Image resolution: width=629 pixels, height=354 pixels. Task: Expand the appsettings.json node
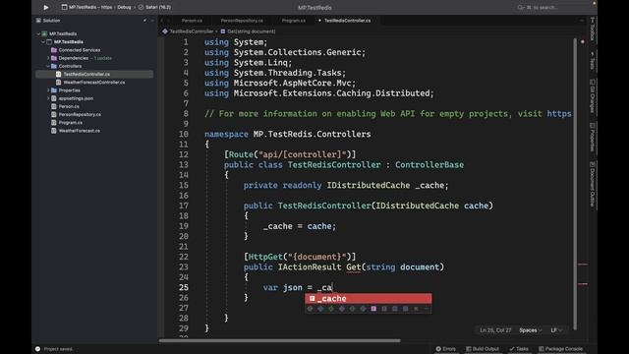coord(48,98)
